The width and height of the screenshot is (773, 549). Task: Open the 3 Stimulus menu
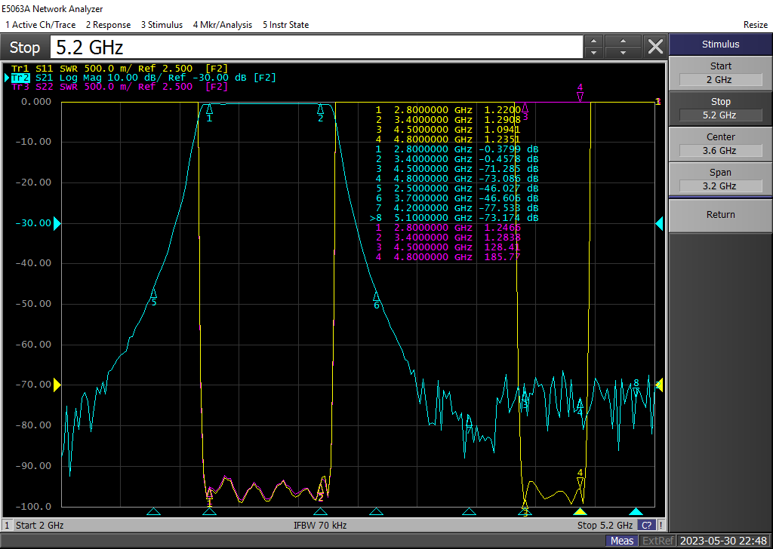click(x=162, y=25)
